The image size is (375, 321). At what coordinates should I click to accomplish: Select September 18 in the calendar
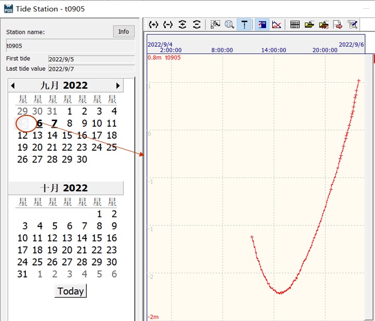pyautogui.click(x=112, y=136)
